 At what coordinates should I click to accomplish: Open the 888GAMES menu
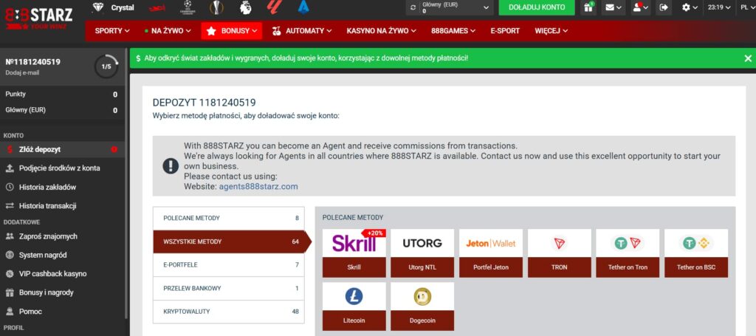pyautogui.click(x=453, y=30)
